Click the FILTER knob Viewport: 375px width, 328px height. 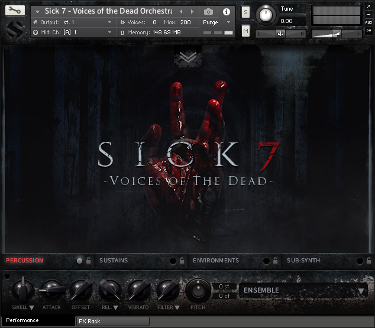168,290
